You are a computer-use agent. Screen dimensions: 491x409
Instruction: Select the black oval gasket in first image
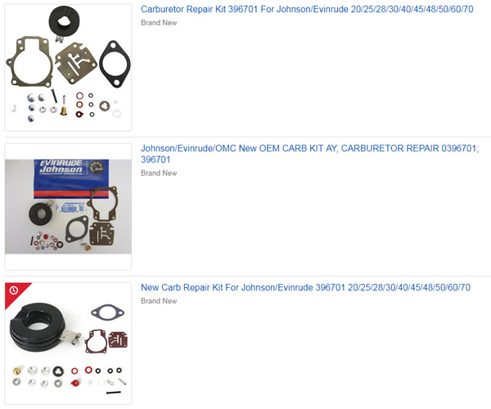coord(115,64)
